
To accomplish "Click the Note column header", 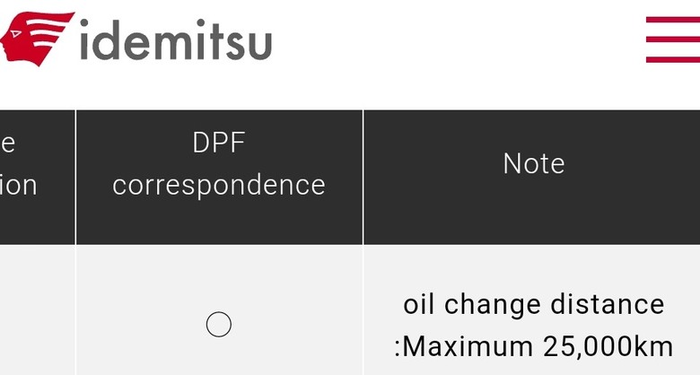I will coord(532,178).
